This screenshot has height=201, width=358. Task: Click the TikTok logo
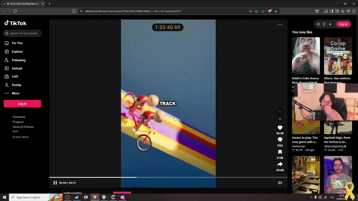15,23
